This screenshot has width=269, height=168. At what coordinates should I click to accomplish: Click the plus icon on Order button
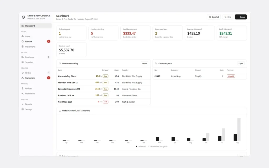pos(238,17)
